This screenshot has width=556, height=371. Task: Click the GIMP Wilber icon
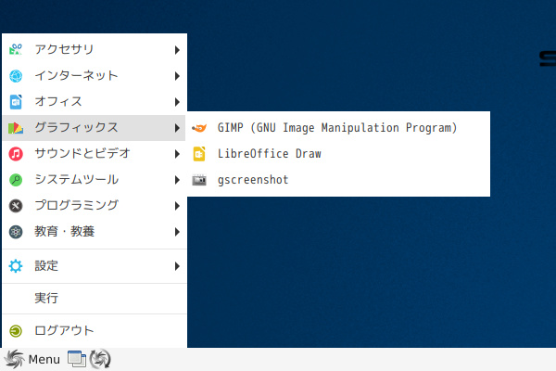(199, 128)
